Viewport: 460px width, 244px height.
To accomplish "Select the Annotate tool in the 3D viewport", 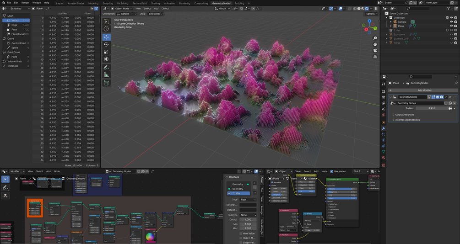I will [x=106, y=67].
